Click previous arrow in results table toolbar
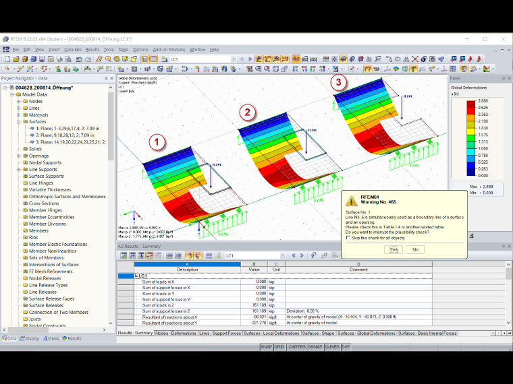The width and height of the screenshot is (513, 384). pos(294,255)
